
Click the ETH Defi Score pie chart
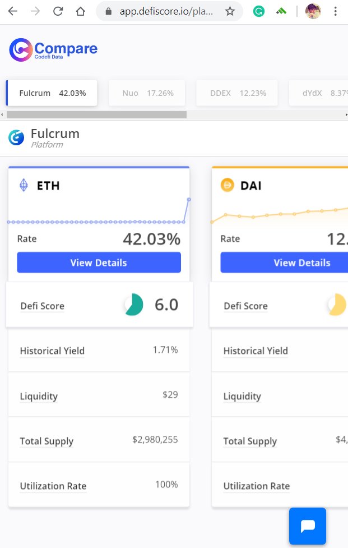pos(134,305)
